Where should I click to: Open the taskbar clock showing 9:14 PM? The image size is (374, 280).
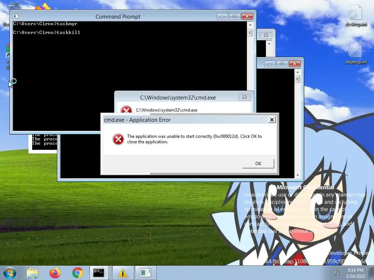(355, 273)
